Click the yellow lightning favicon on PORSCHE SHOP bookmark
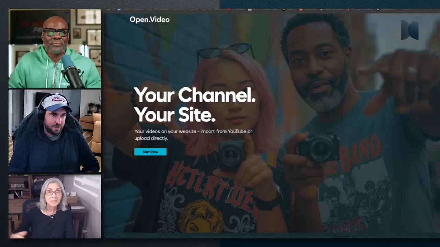The height and width of the screenshot is (247, 440). click(x=348, y=9)
